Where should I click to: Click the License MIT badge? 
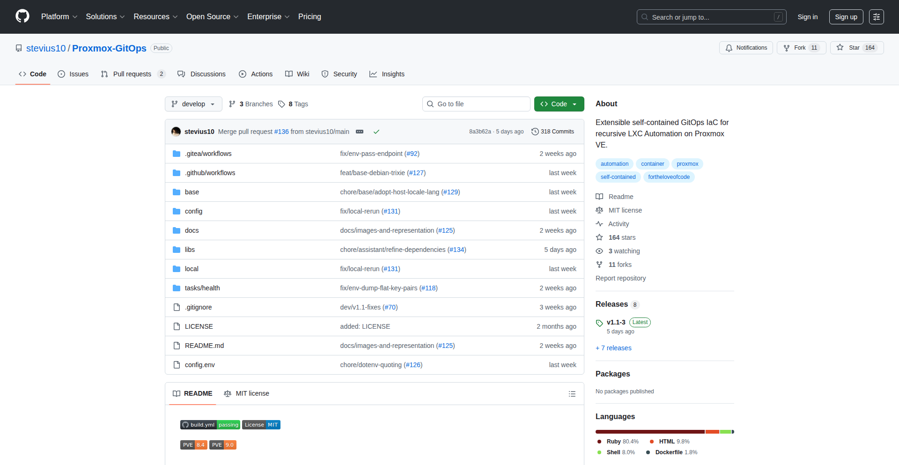click(x=261, y=425)
